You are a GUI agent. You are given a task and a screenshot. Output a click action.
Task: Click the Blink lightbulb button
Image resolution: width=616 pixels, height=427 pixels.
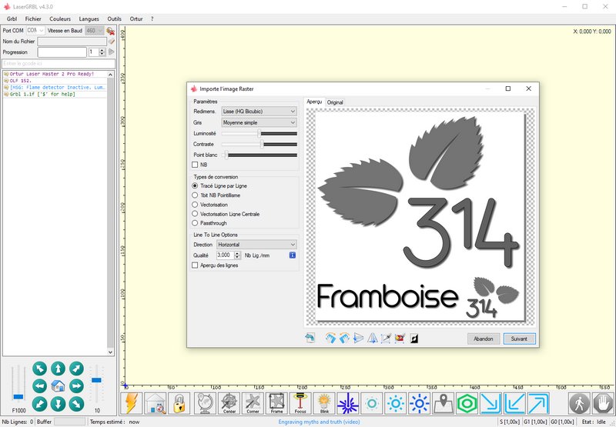[x=324, y=403]
